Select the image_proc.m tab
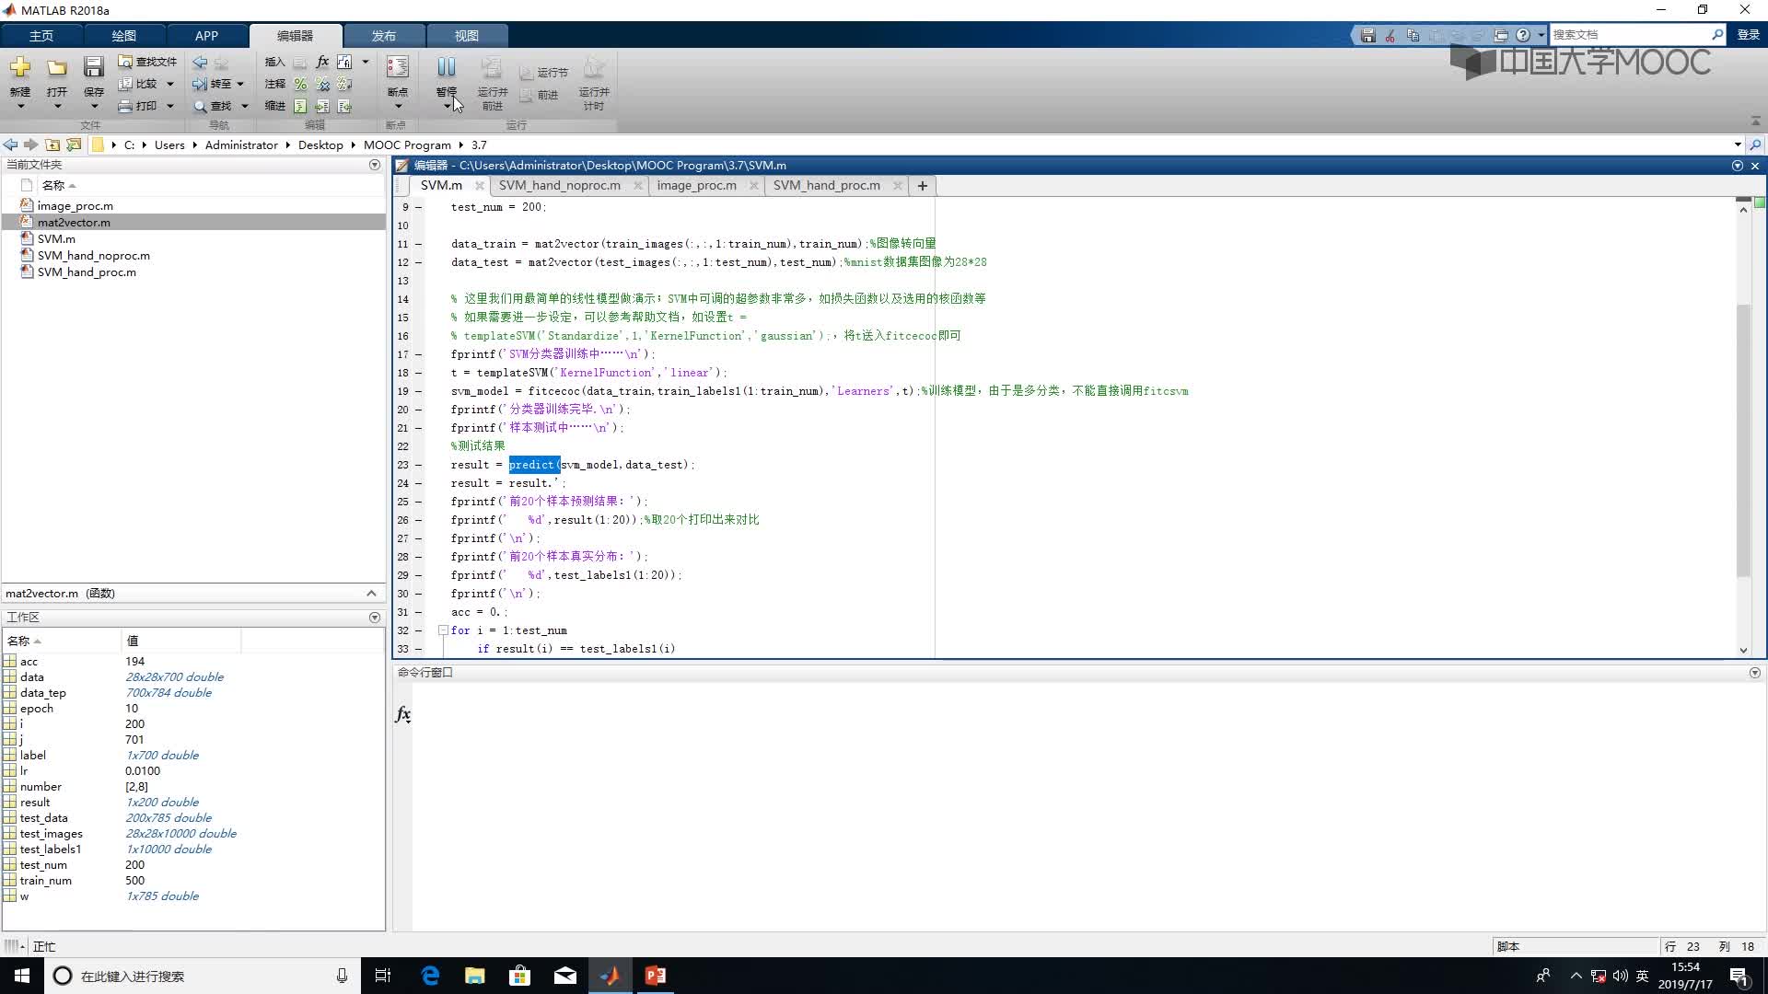 (696, 184)
